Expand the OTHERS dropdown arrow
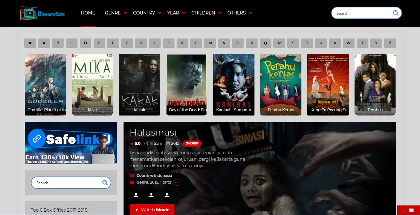 (x=250, y=13)
